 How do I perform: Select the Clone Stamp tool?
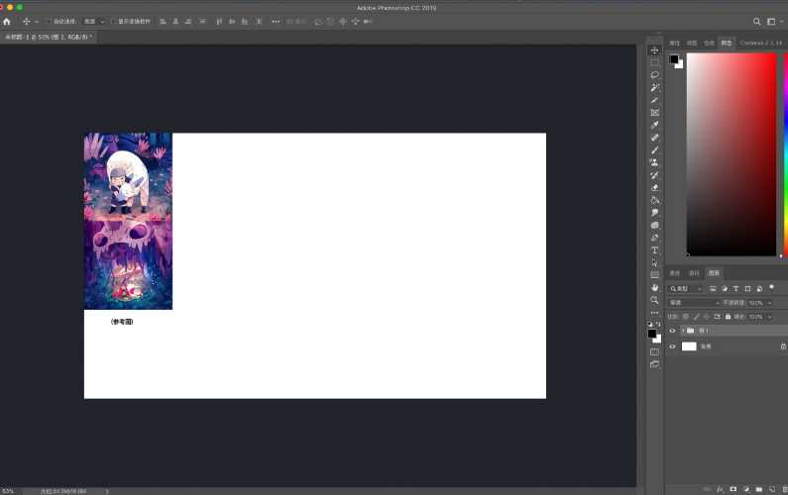(x=654, y=162)
